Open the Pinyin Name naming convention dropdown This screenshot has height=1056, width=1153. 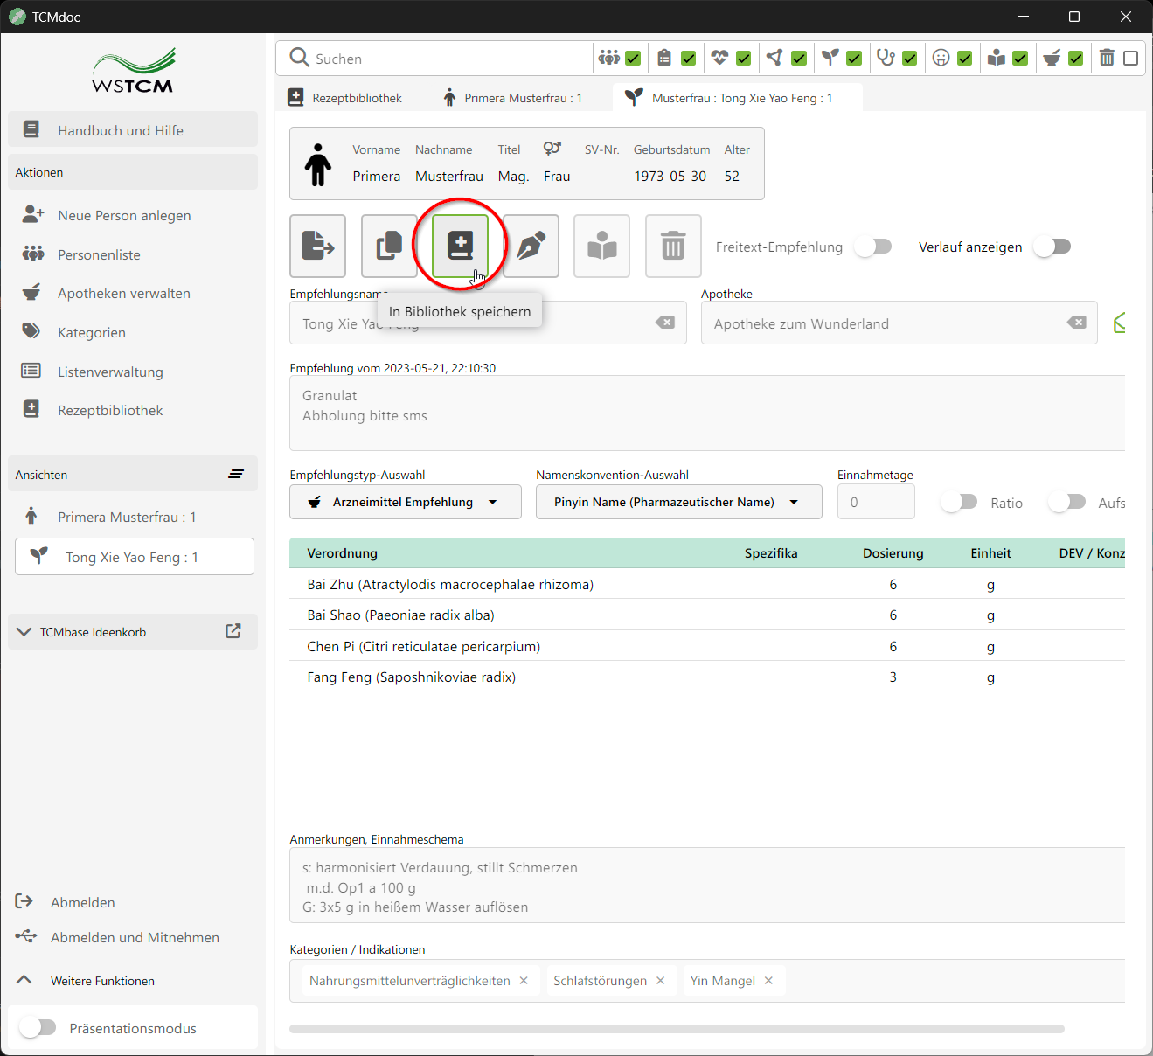(678, 502)
